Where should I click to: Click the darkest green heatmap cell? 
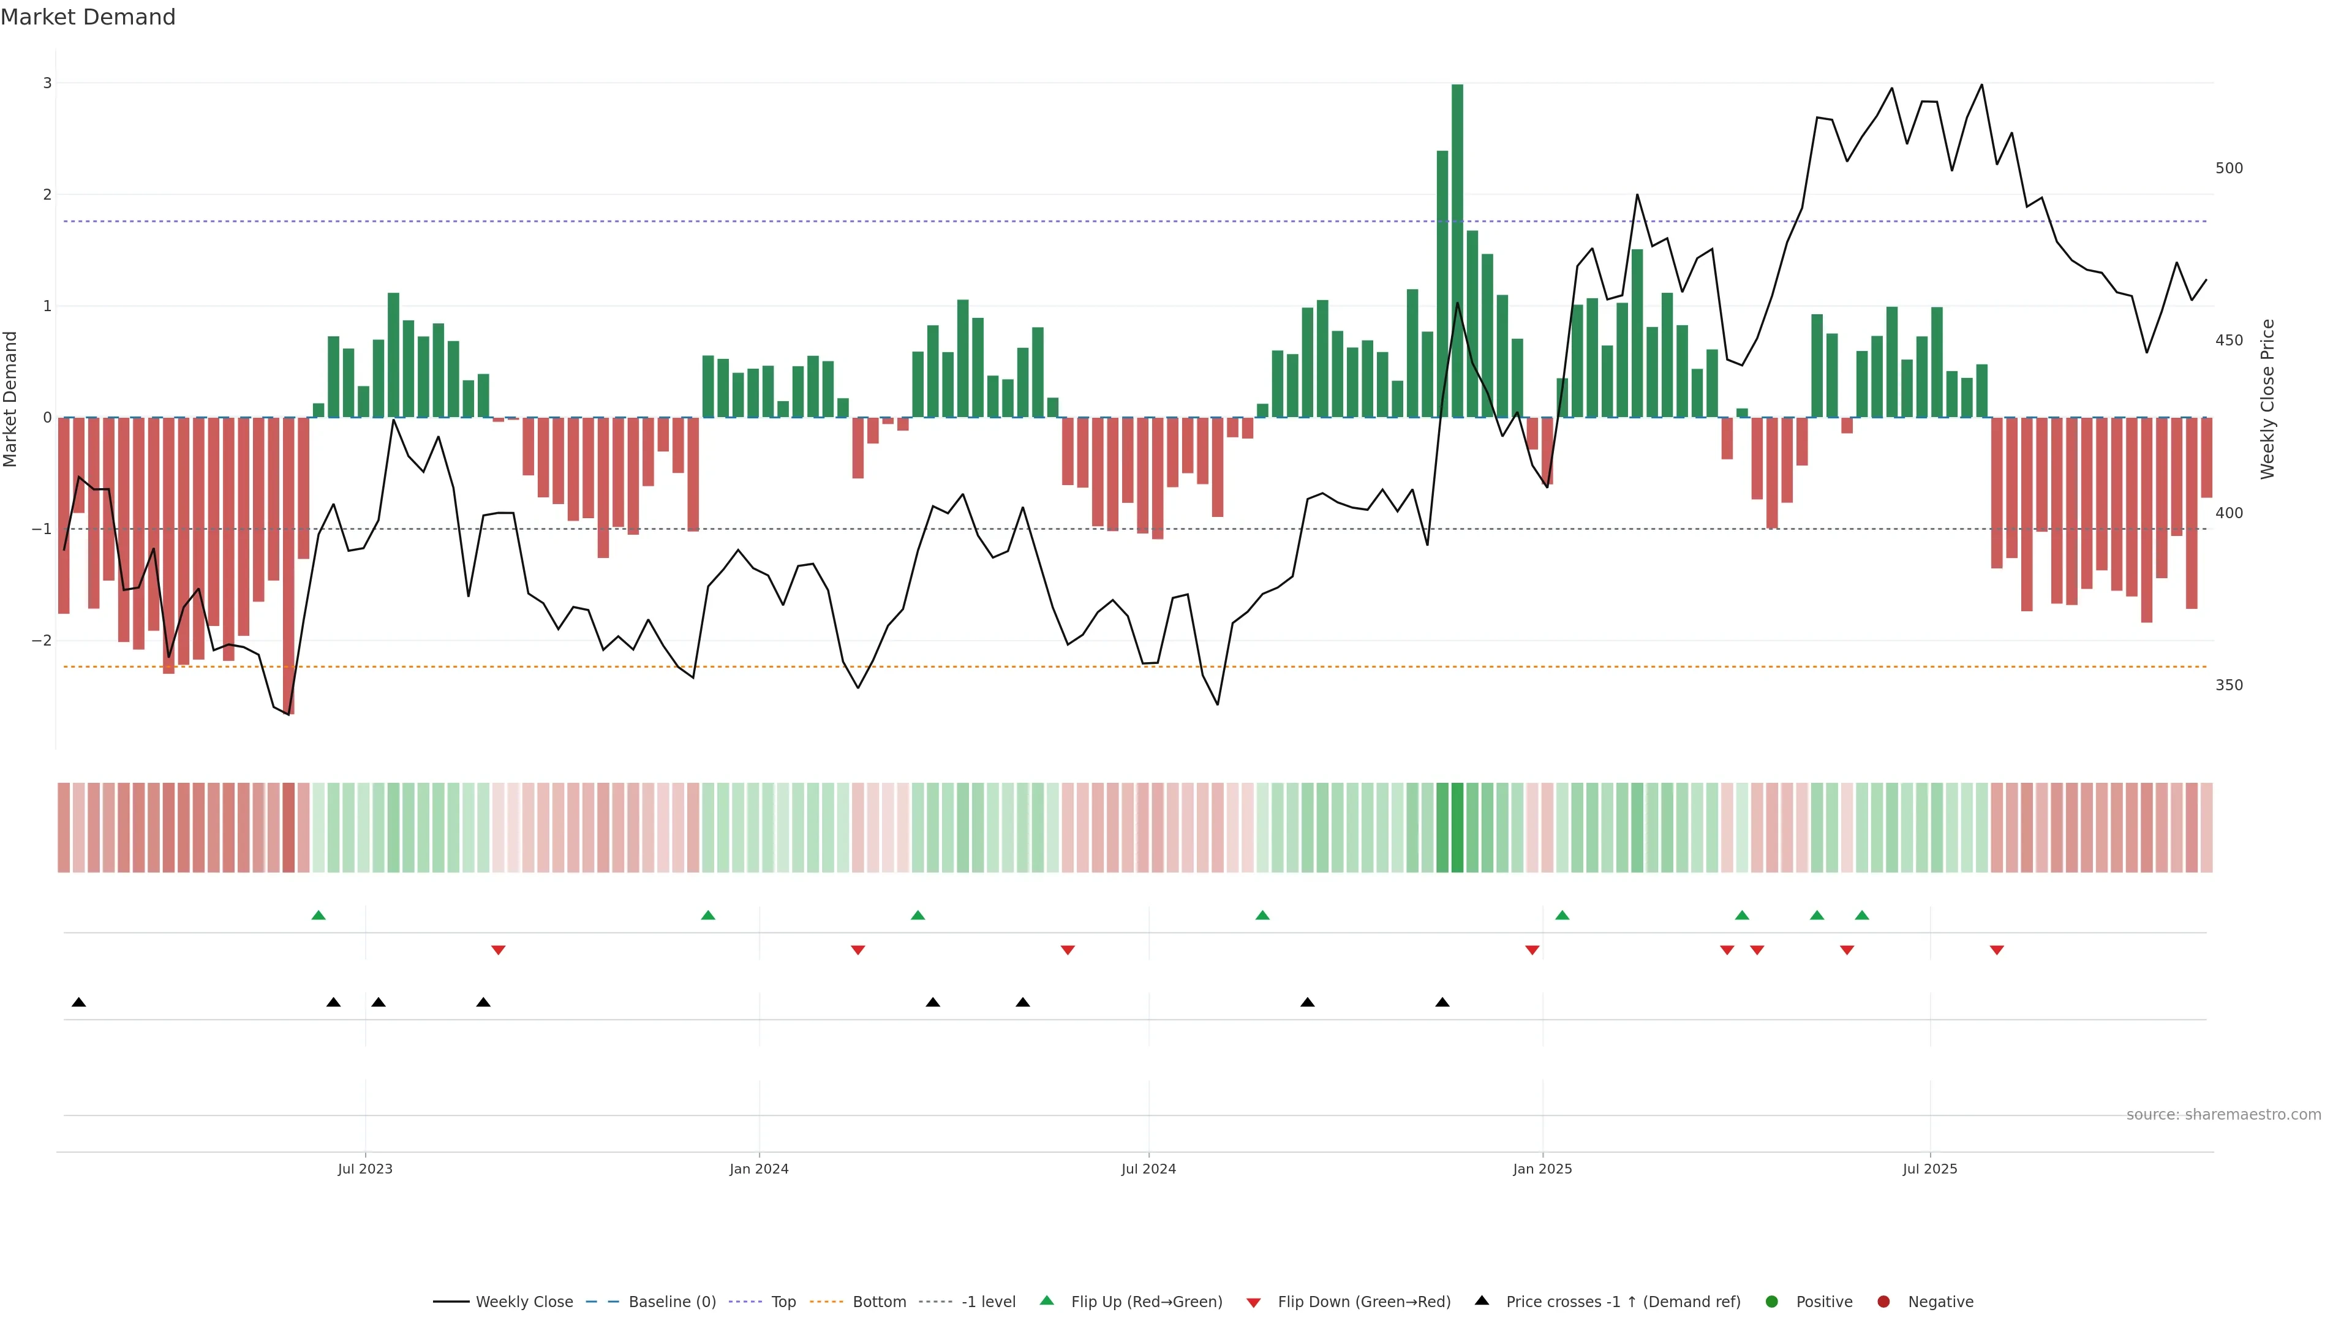[x=1457, y=827]
